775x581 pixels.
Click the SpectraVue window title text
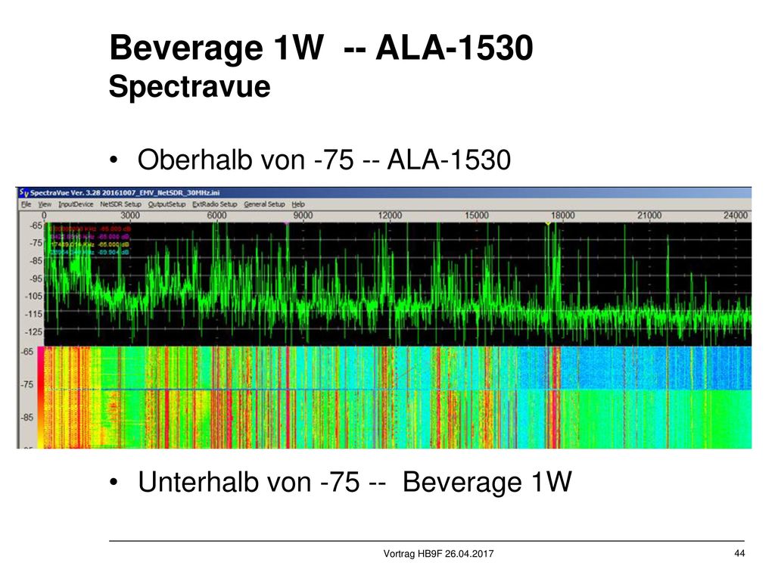click(x=125, y=193)
